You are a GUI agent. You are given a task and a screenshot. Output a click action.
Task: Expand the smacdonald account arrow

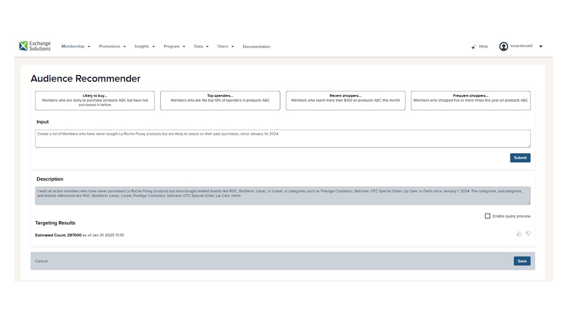click(x=541, y=46)
